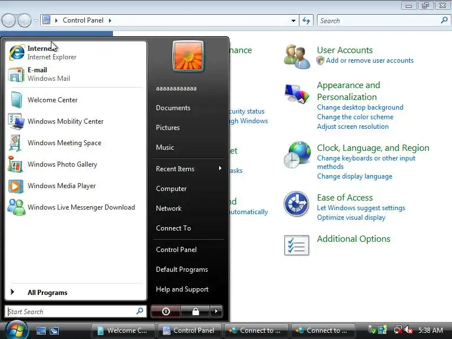Viewport: 452px width, 339px height.
Task: Click Let Windows suggest settings
Action: coord(361,208)
